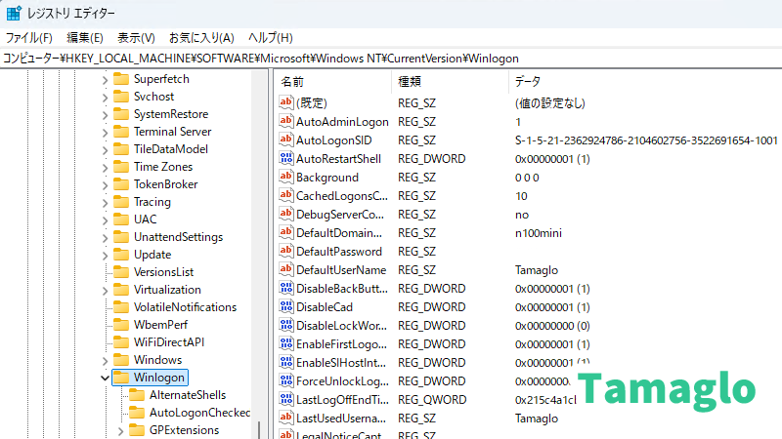
Task: Select the TileDataModel tree item
Action: pos(170,149)
